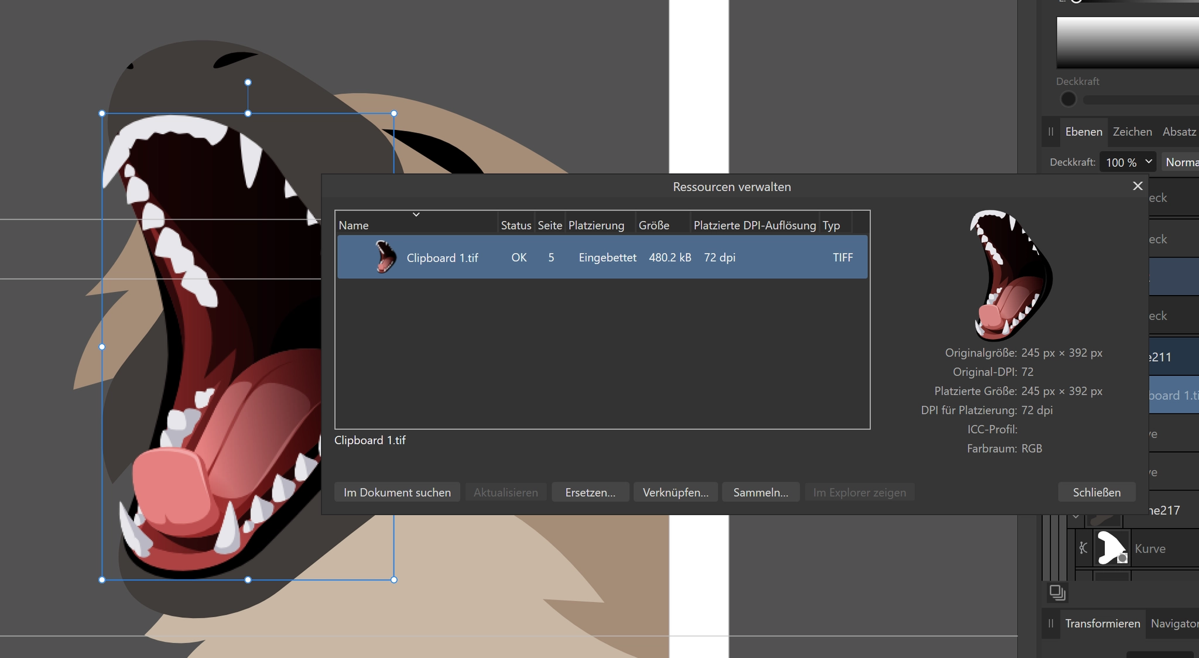Close the Ressourcen verwalten dialog with X

click(x=1138, y=186)
